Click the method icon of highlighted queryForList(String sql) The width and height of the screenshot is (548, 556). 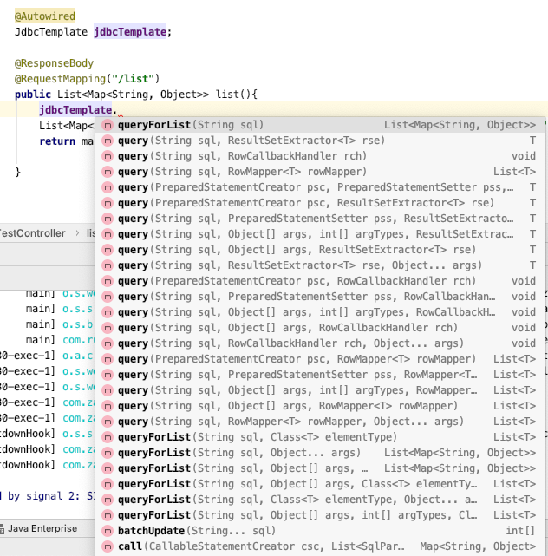[x=108, y=125]
